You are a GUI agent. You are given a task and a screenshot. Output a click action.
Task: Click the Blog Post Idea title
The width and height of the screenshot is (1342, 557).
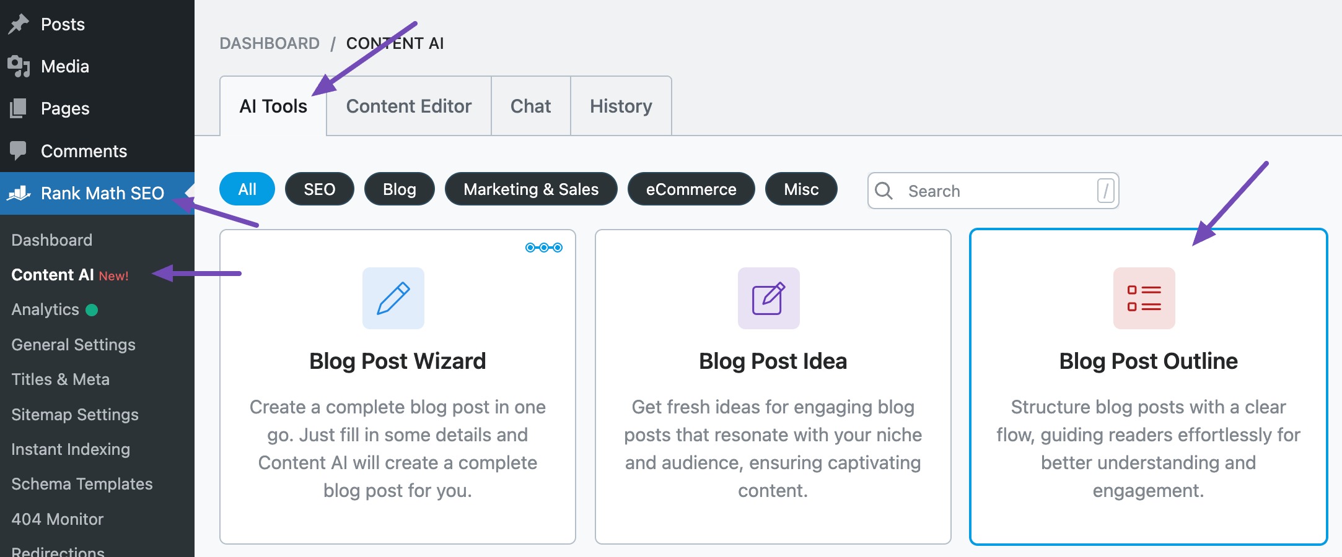773,361
